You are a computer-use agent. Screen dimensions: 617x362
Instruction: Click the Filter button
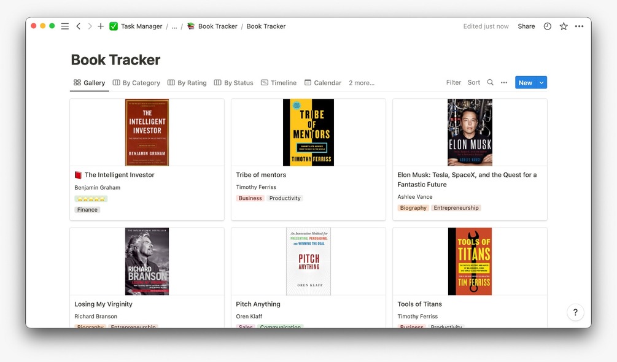[453, 83]
